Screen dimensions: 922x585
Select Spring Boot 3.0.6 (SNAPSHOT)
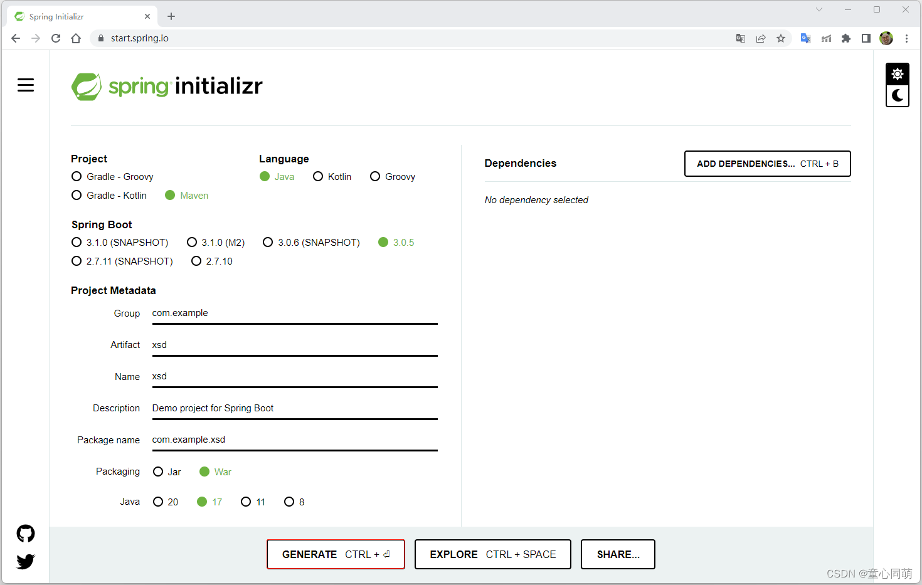[311, 243]
